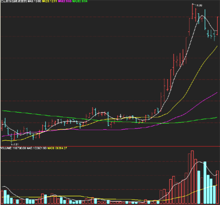Click the tall cyan candlestick near price peak

[205, 20]
